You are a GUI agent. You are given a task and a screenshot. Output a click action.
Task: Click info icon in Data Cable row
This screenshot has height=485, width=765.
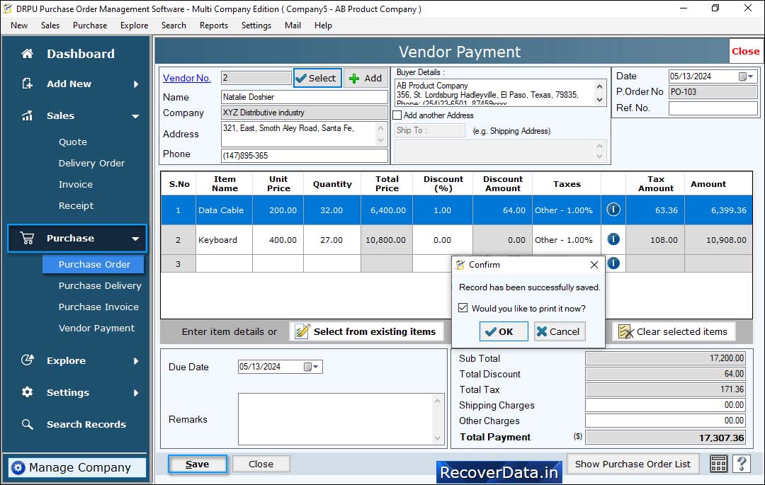(613, 210)
